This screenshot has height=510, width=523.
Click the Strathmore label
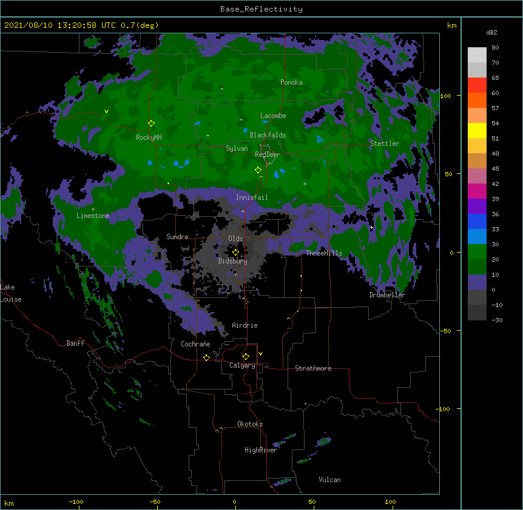(x=313, y=368)
